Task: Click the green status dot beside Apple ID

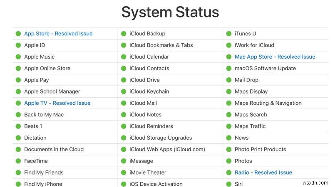Action: (x=18, y=45)
